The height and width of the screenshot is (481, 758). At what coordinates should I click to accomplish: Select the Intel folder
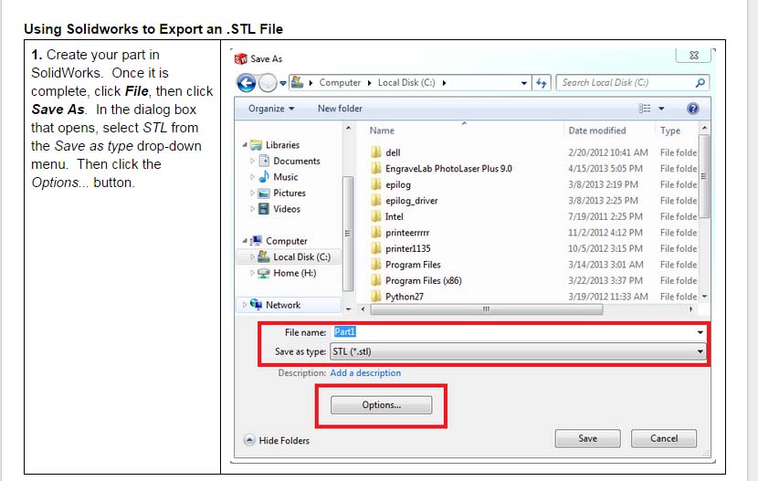(394, 216)
